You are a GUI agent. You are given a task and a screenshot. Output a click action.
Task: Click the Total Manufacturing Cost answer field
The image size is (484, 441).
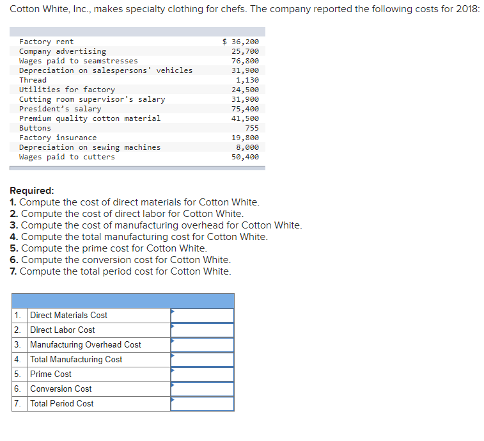tap(202, 360)
